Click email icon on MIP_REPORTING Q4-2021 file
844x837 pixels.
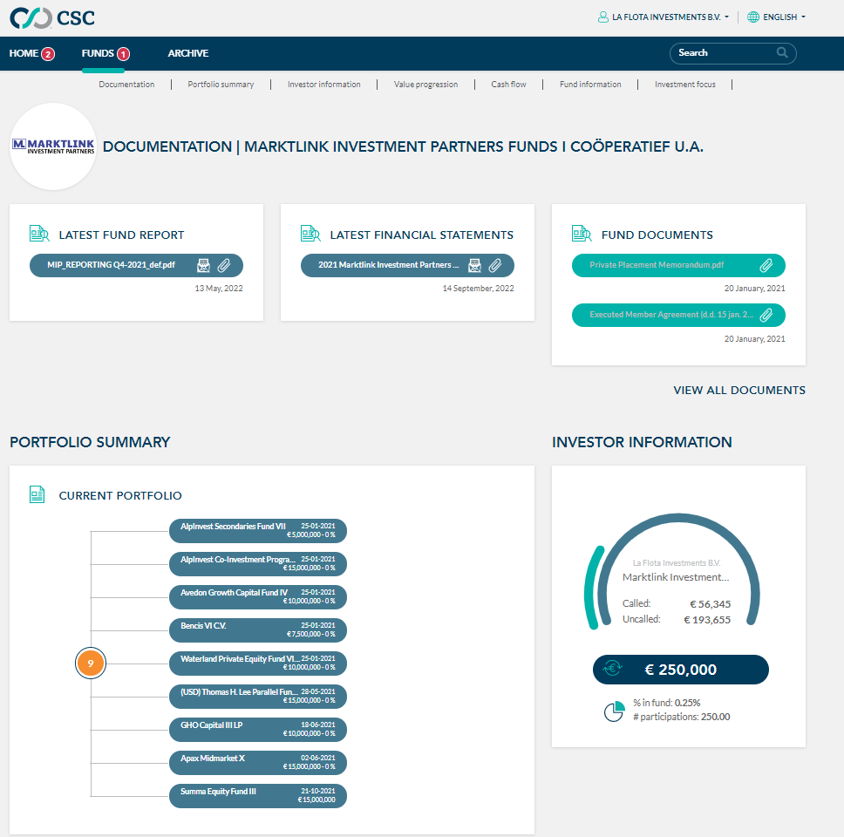click(203, 265)
